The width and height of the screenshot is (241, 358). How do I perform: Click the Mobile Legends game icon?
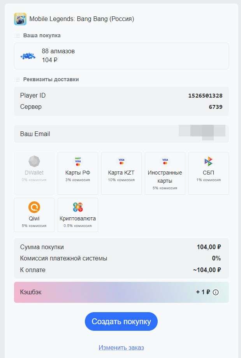tap(20, 19)
